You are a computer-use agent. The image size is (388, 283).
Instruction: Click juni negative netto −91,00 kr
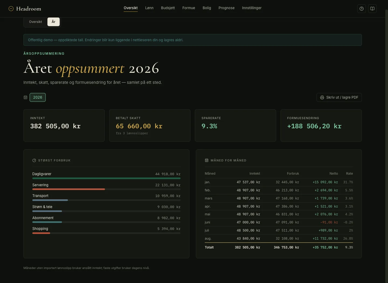pos(329,222)
